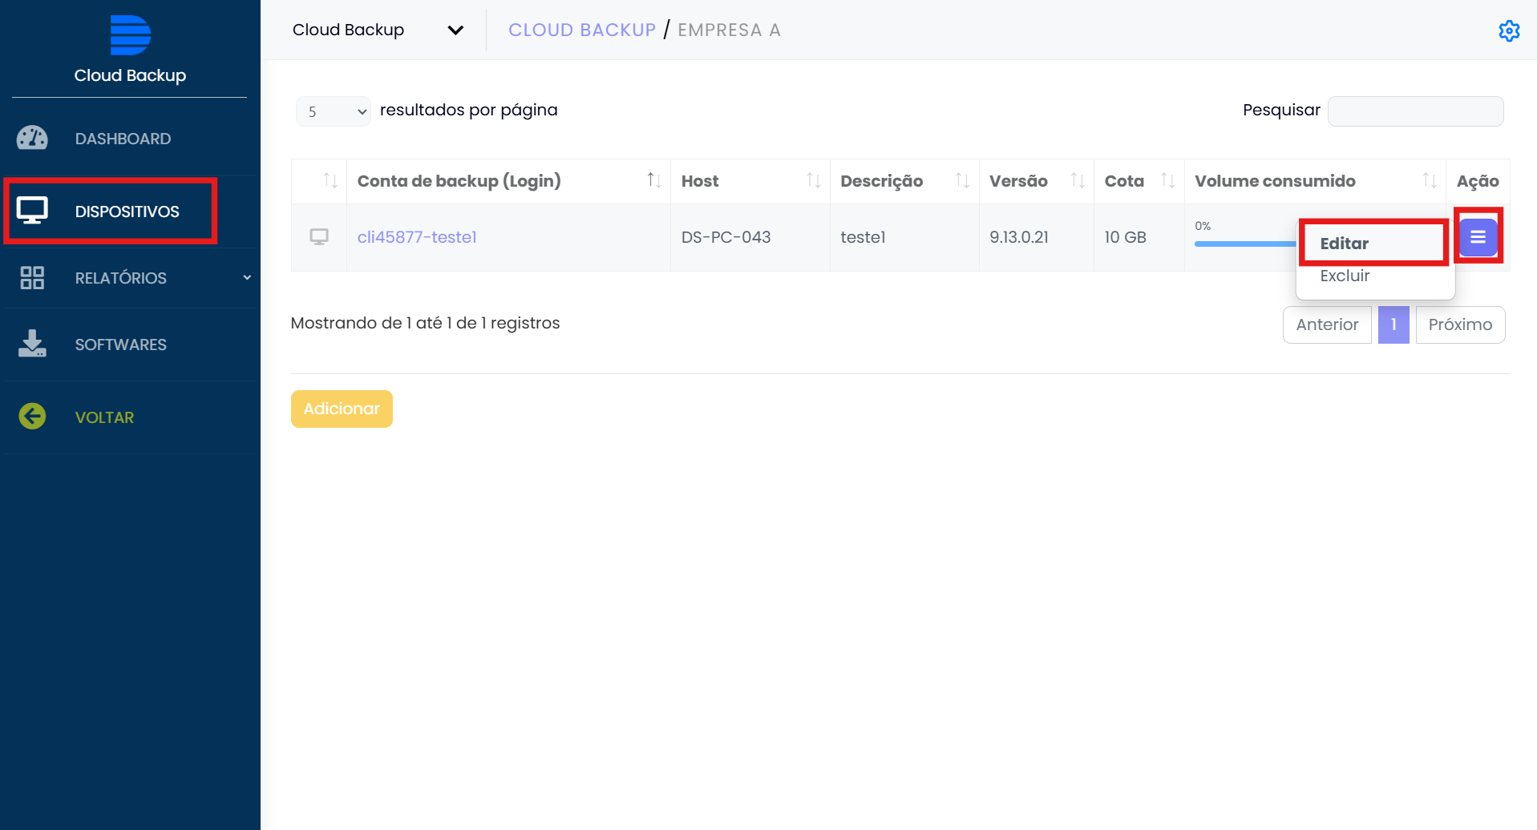1537x830 pixels.
Task: Click the Cloud Backup logo icon
Action: [130, 35]
